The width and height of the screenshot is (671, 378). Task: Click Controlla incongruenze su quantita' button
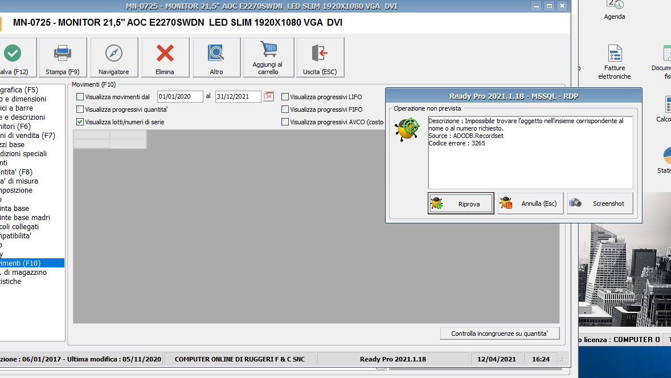click(x=500, y=334)
